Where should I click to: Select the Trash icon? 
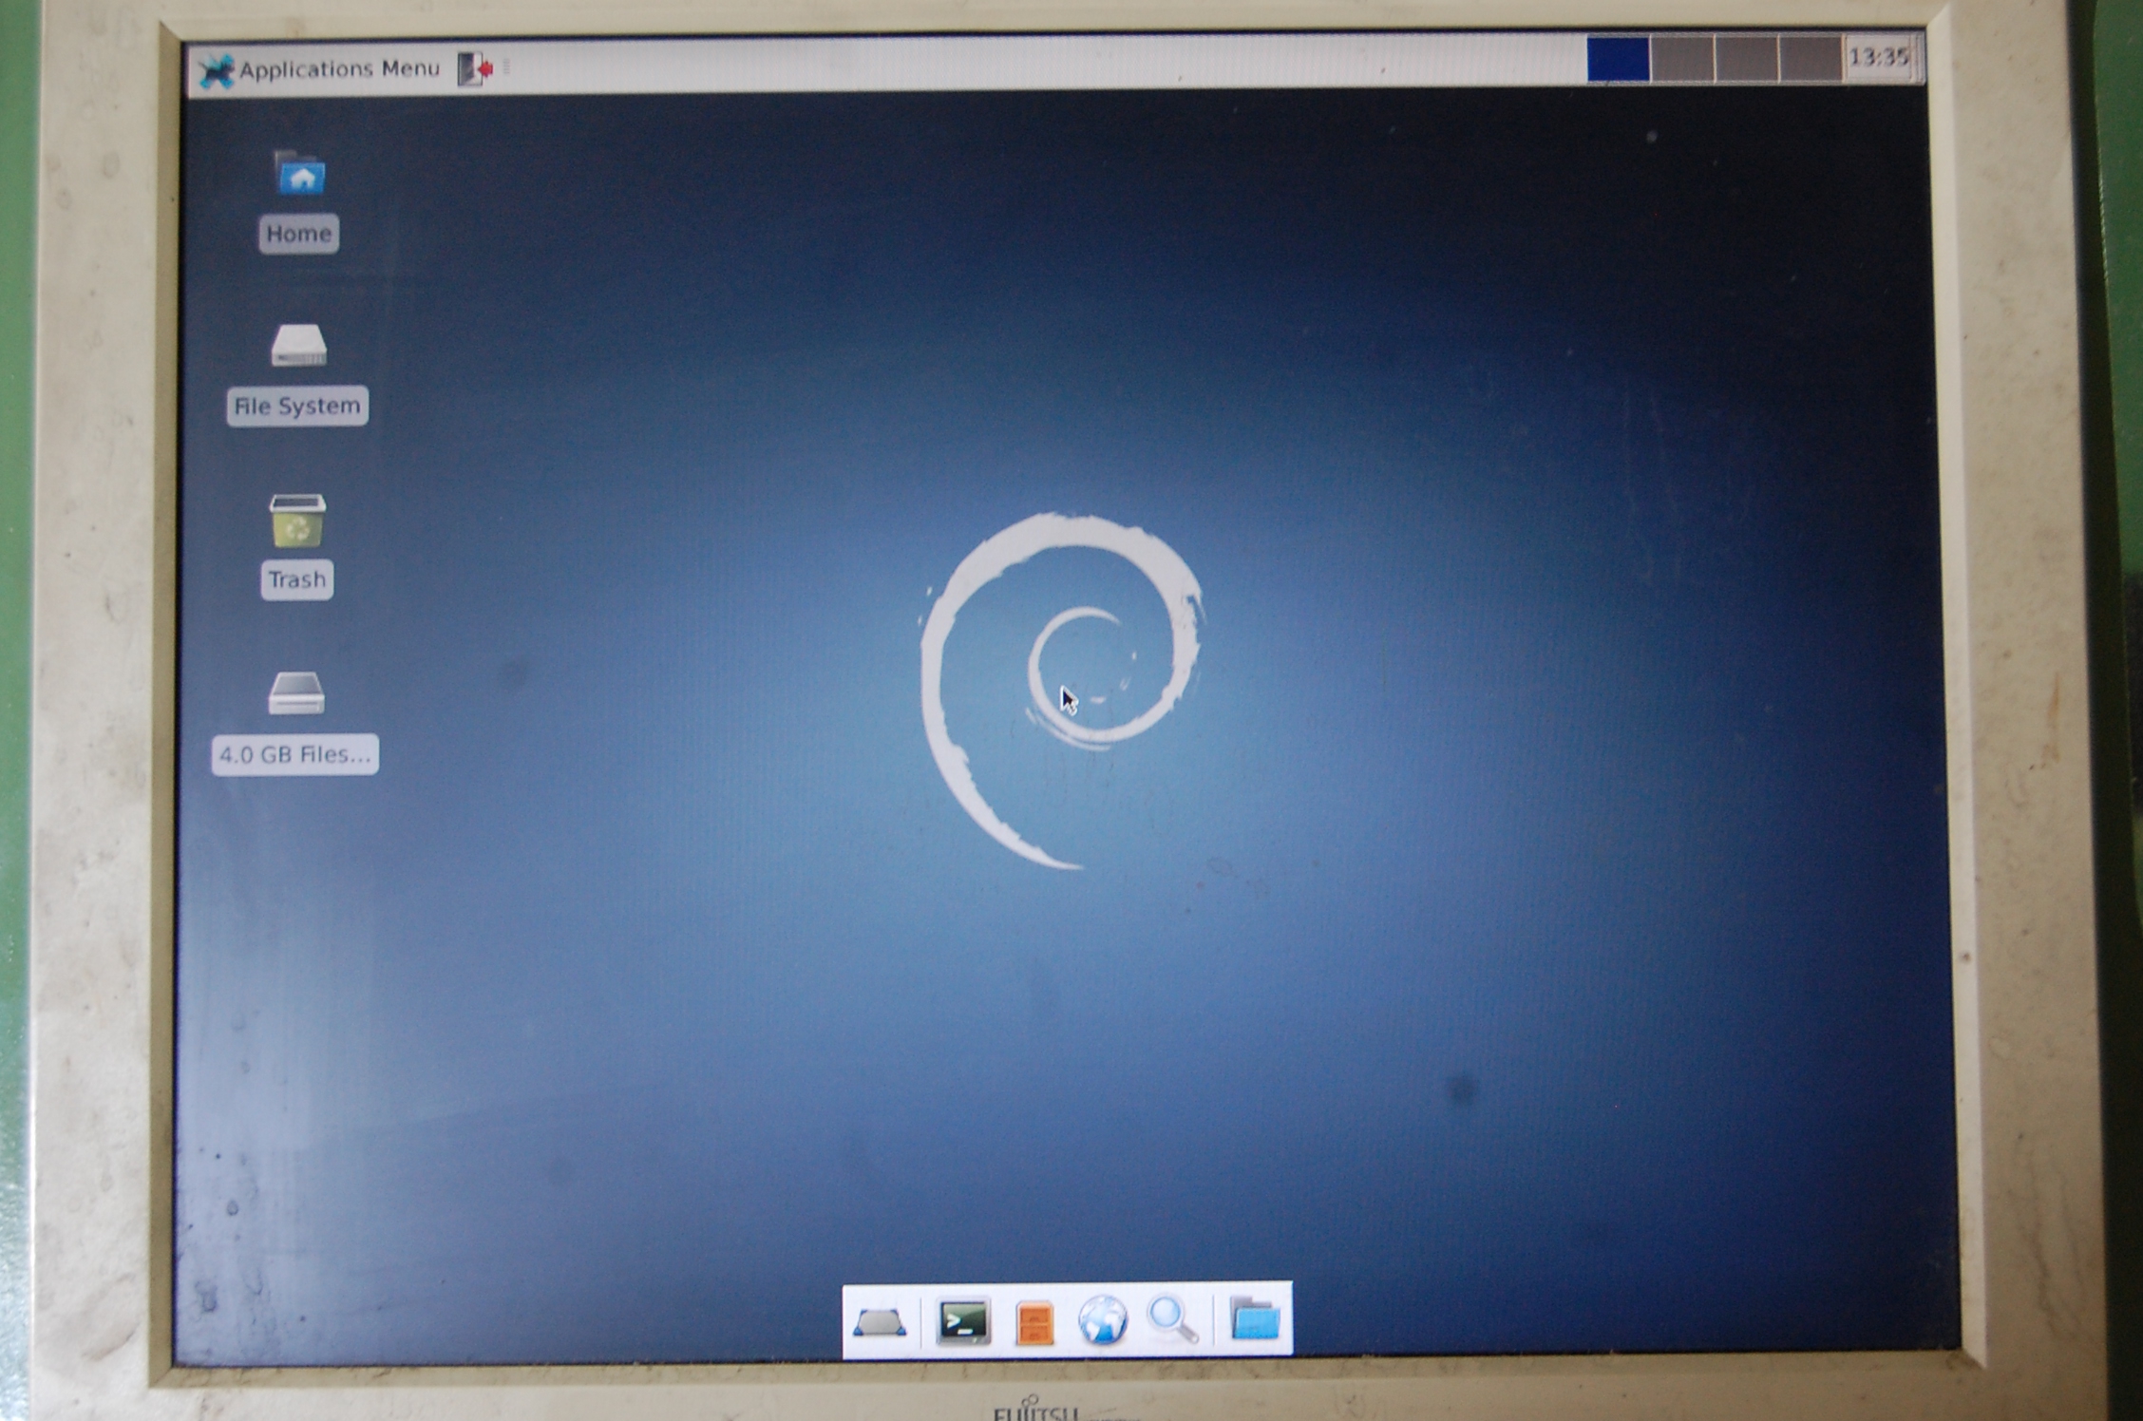tap(297, 521)
